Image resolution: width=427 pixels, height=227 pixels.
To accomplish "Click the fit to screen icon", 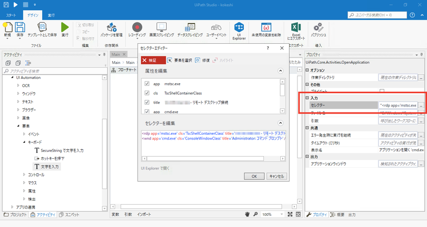I will [290, 215].
